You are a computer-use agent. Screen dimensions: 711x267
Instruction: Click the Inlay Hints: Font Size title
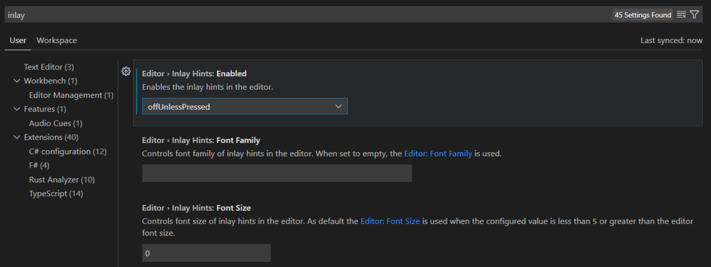coord(196,208)
